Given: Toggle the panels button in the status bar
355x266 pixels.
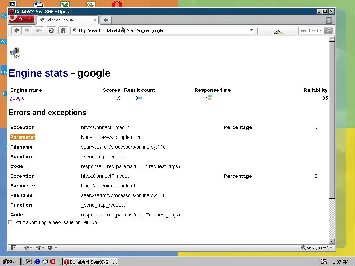Looking at the screenshot, I should (14, 248).
